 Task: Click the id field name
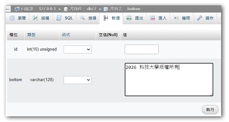point(15,49)
